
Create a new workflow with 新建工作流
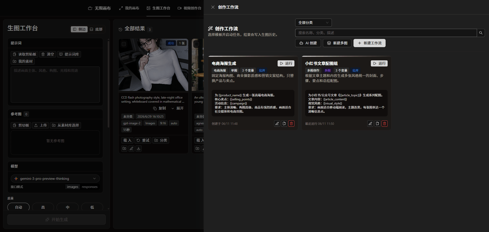pyautogui.click(x=370, y=43)
